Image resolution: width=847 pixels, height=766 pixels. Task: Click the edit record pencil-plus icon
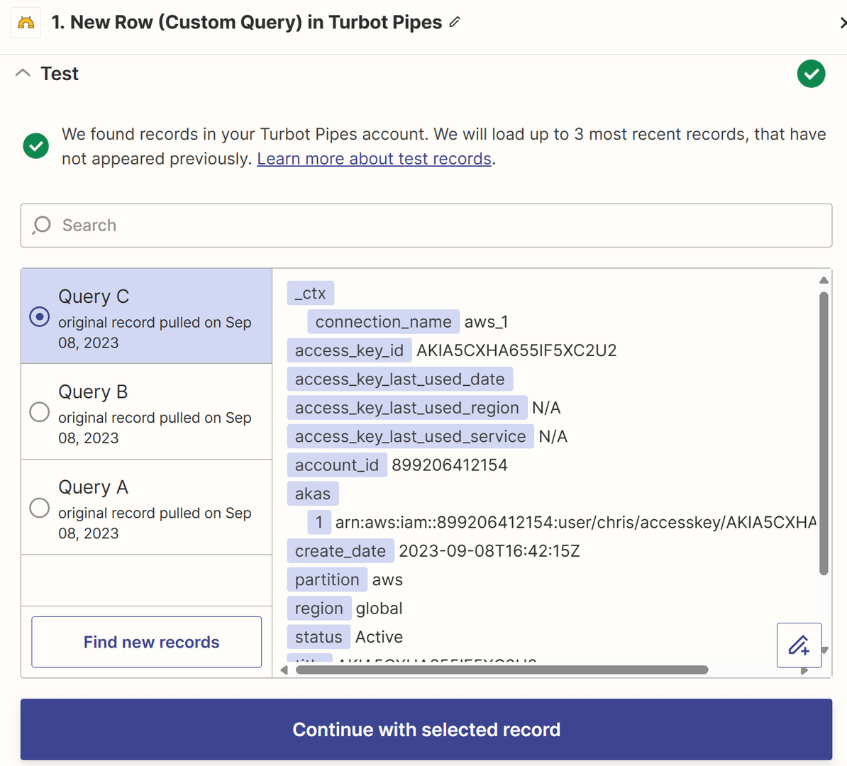799,645
